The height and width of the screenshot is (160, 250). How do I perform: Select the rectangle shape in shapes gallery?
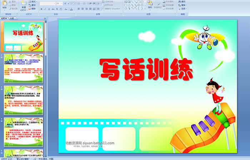point(139,2)
